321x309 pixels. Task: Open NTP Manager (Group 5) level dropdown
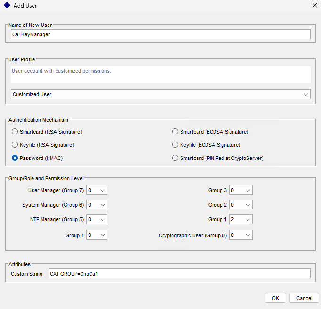coord(97,219)
